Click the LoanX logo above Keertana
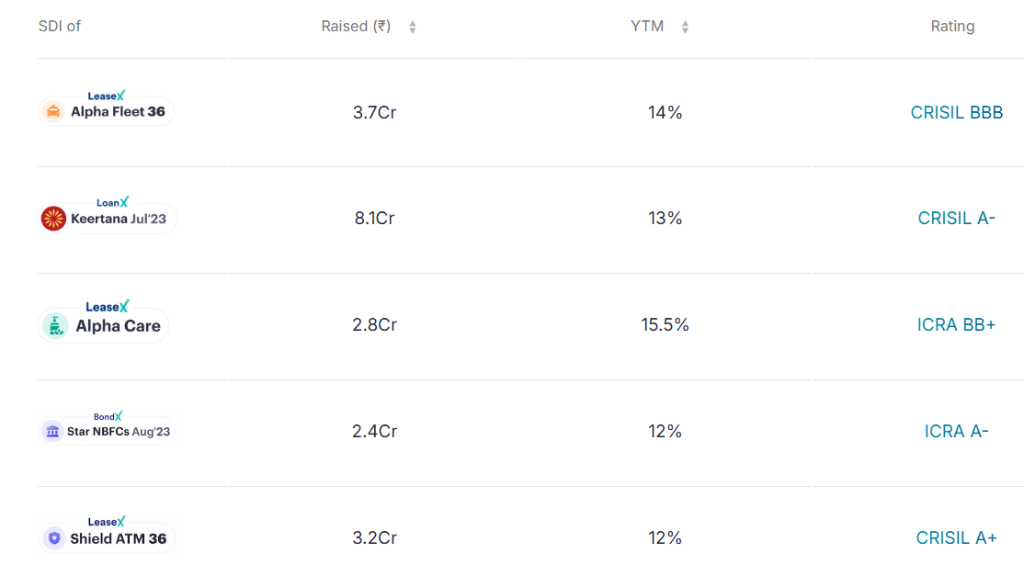This screenshot has width=1024, height=576. pyautogui.click(x=112, y=202)
